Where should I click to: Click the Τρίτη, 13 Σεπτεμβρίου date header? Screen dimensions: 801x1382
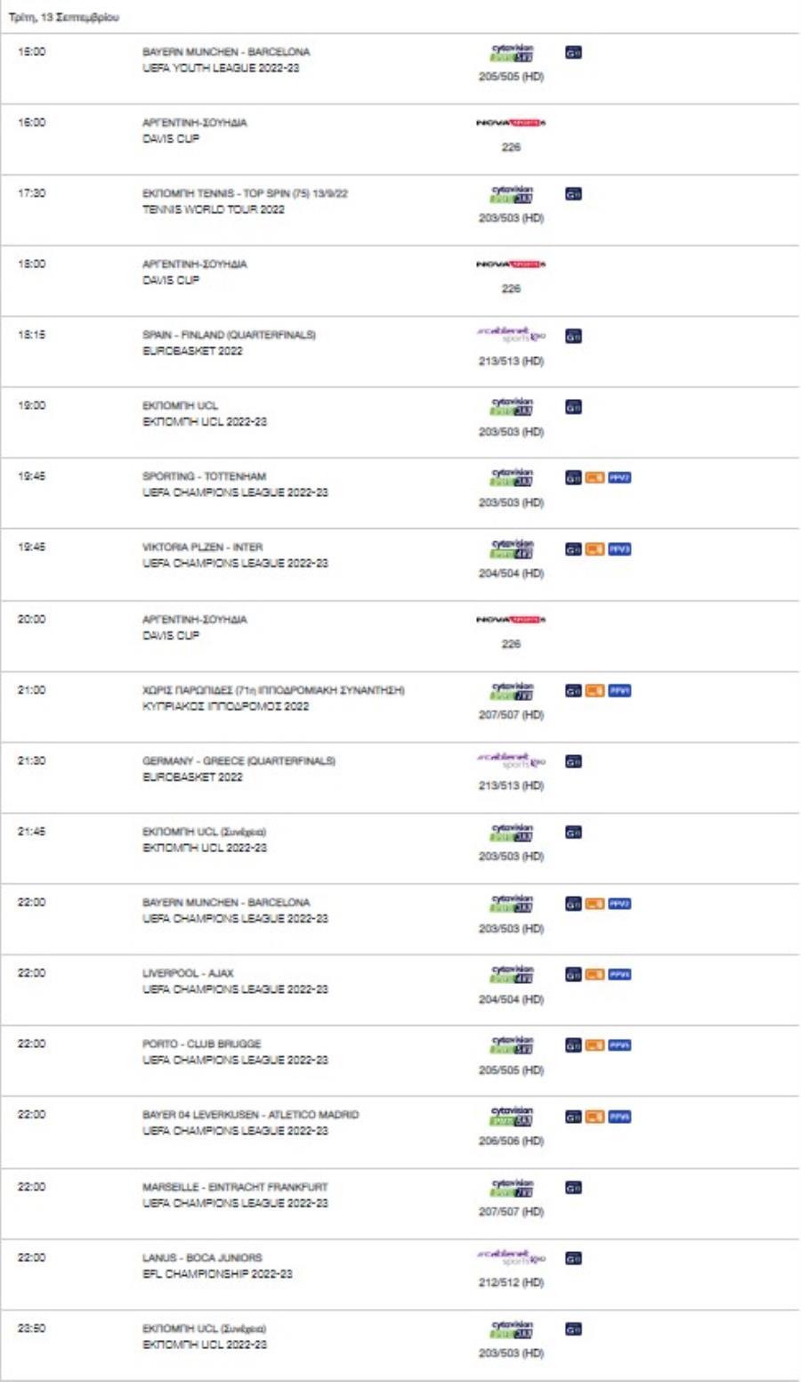click(x=63, y=17)
